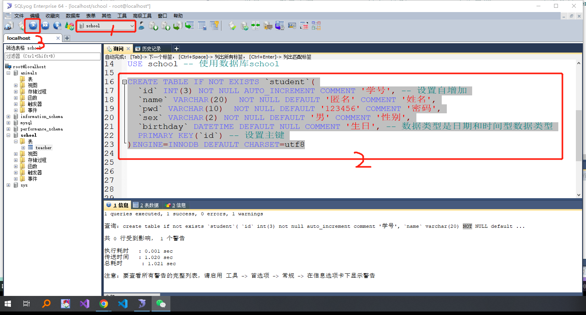This screenshot has width=586, height=315.
Task: Open the Chrome icon in the taskbar
Action: (x=103, y=304)
